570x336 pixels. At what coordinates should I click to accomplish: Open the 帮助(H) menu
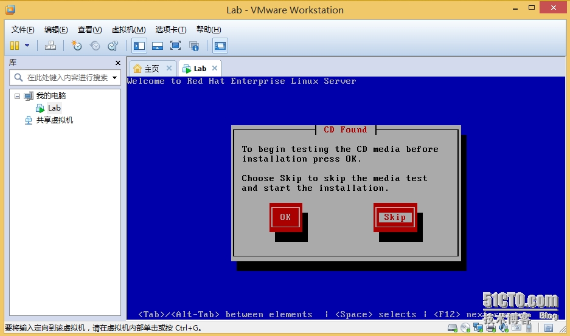(x=209, y=29)
